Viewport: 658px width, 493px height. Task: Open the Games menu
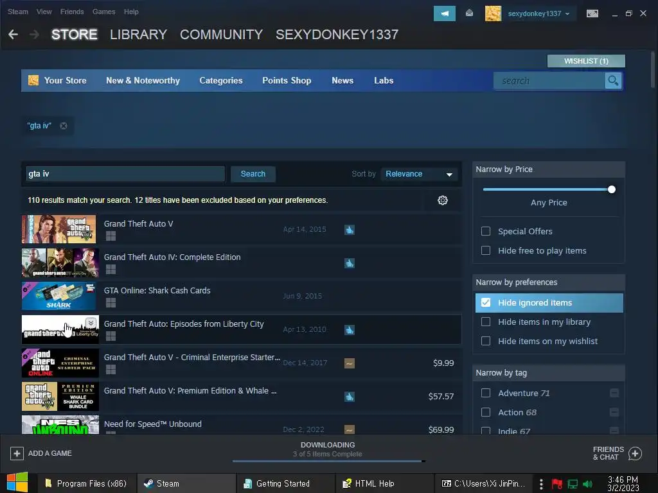point(103,12)
